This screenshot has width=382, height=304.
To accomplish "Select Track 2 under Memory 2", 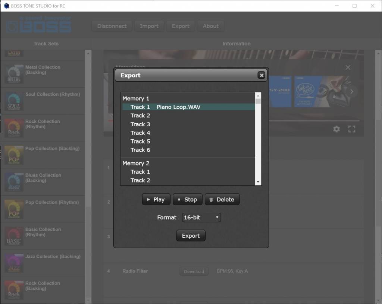I will pos(188,180).
